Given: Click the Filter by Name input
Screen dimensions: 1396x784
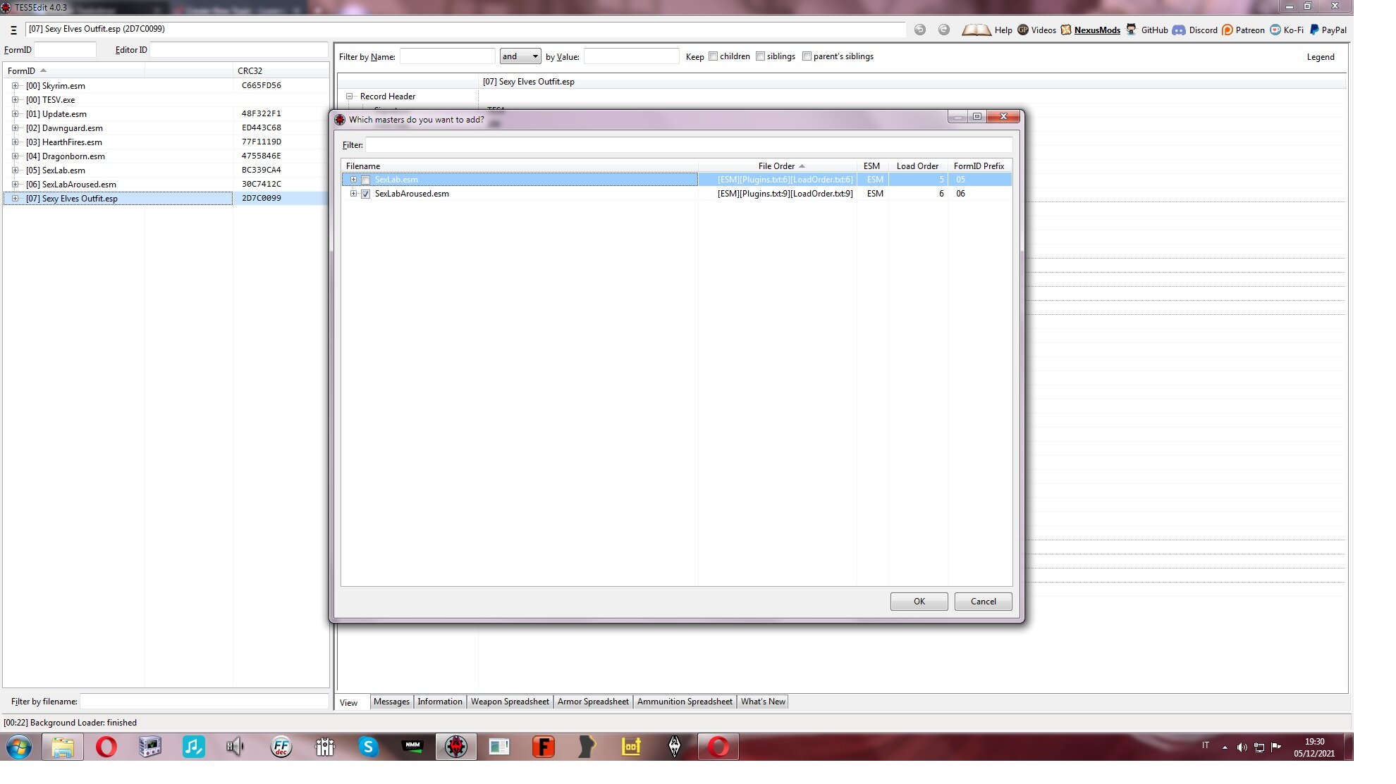Looking at the screenshot, I should [x=447, y=56].
